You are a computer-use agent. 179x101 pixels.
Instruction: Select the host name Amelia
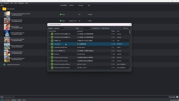tap(119, 47)
